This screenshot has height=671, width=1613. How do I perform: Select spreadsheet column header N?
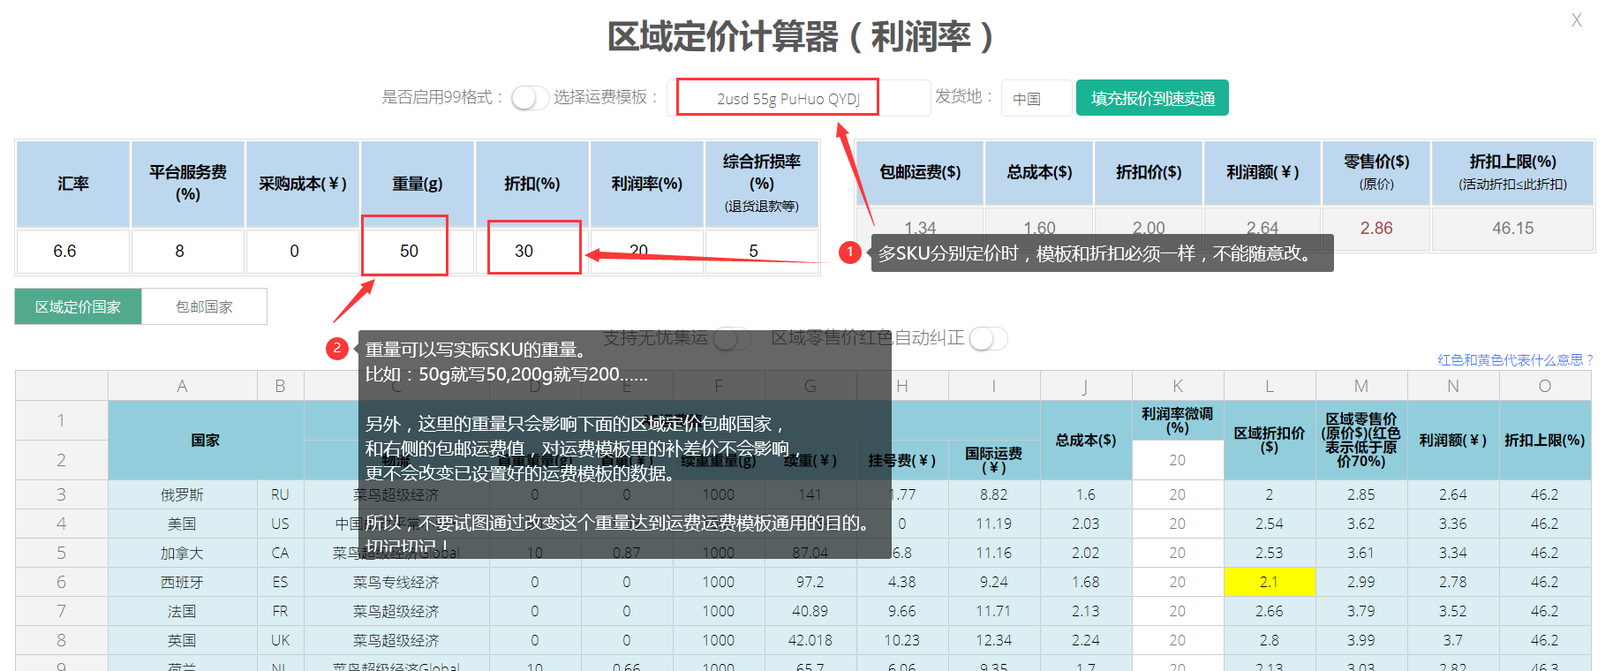point(1453,386)
